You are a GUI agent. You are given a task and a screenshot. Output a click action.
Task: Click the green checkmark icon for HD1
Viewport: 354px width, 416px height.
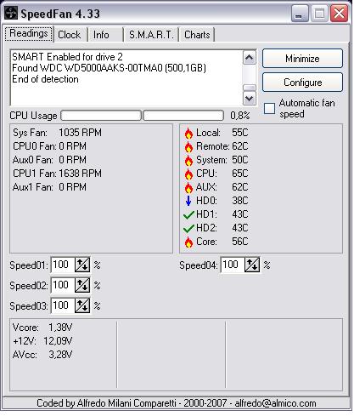click(188, 215)
